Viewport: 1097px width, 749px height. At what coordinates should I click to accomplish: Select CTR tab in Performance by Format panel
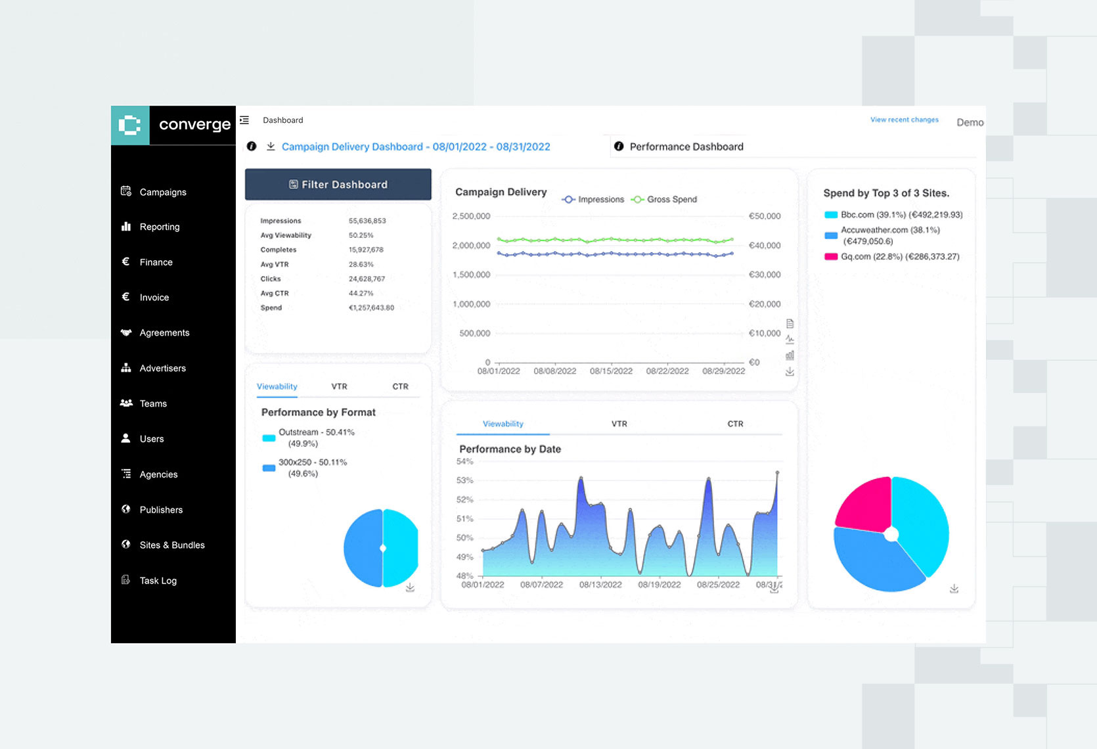pos(400,386)
